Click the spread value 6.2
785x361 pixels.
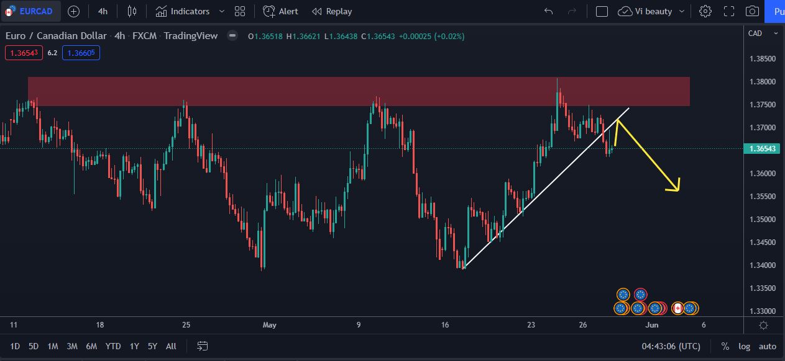click(52, 53)
